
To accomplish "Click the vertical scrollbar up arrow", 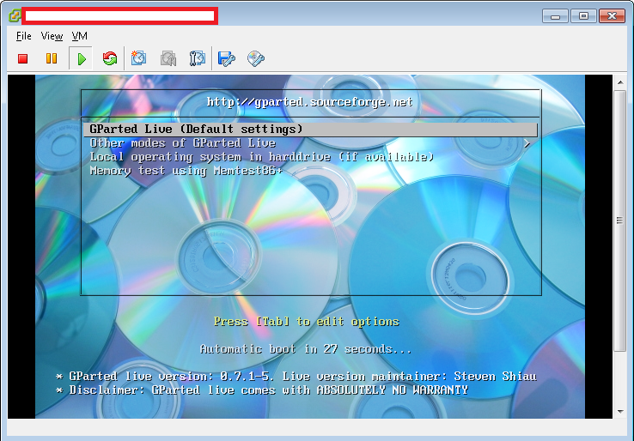I will pos(620,82).
